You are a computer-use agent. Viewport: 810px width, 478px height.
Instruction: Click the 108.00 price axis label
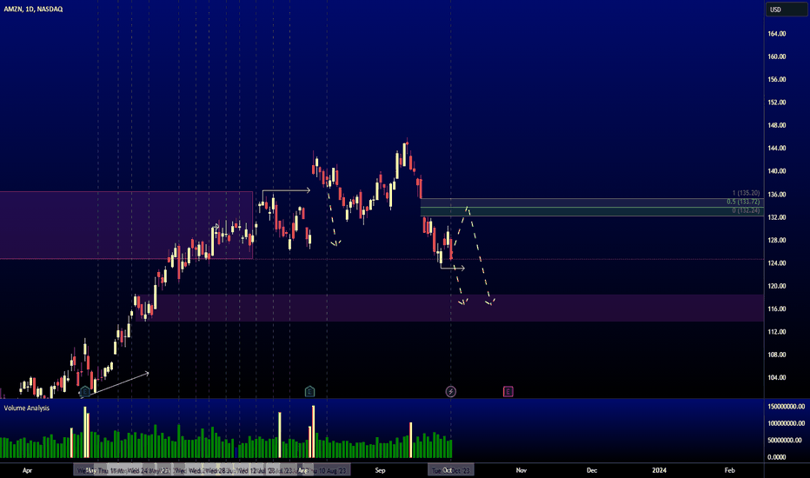point(776,355)
